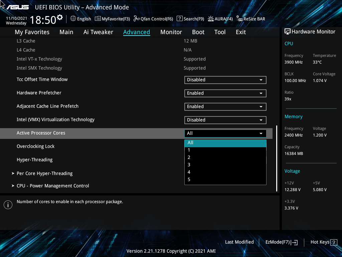
Task: Collapse the Active Processor Cores dropdown
Action: 225,133
